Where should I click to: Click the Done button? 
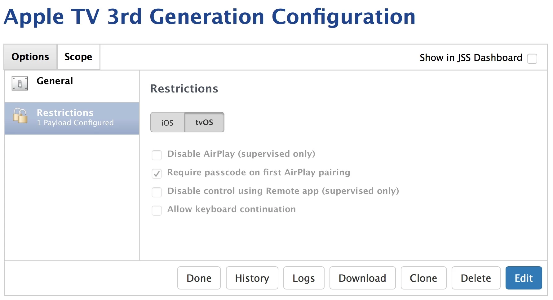click(199, 278)
